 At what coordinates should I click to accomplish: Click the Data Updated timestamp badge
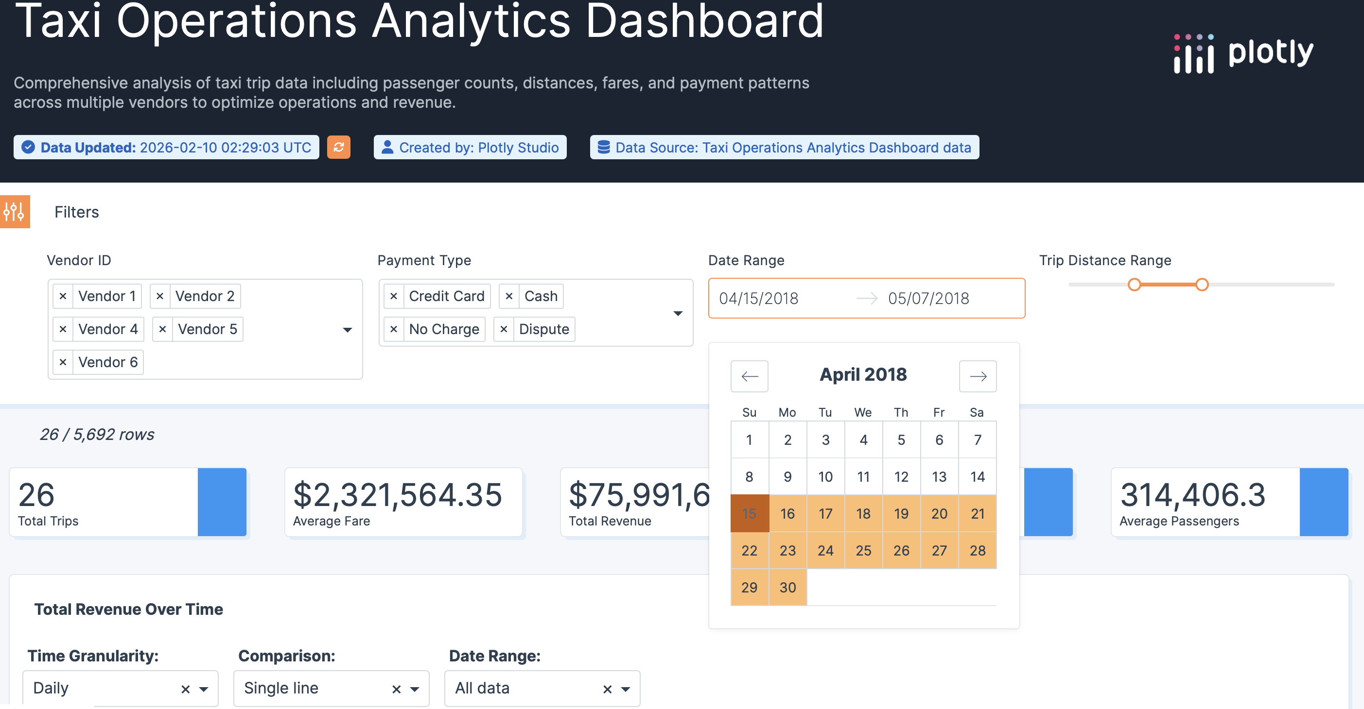click(166, 147)
